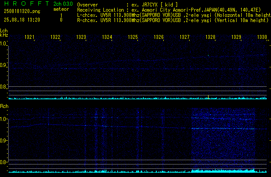Screen dimensions: 271x177
Task: Jump to the 1323 time marker
Action: tap(81, 37)
